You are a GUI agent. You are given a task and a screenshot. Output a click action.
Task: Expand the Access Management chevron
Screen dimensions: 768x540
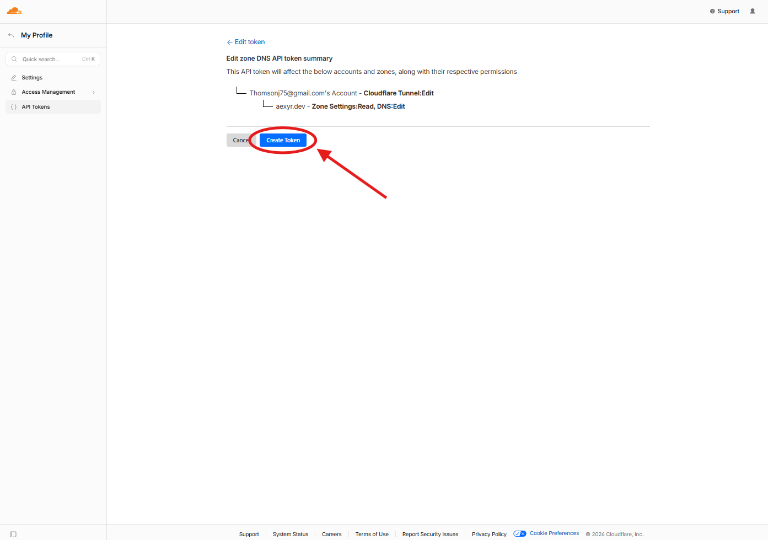tap(94, 92)
